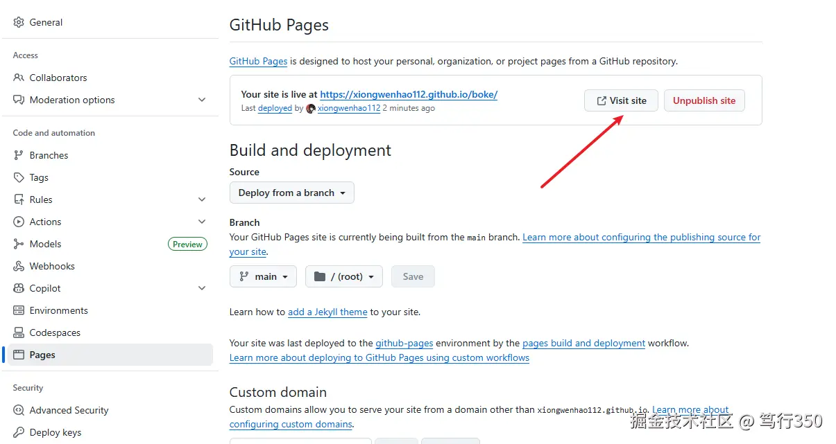Expand the Copilot sidebar section
Viewport: 836px width, 444px height.
click(x=202, y=288)
